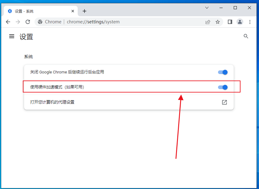
Task: Minimize the Chrome window
Action: tap(221, 8)
